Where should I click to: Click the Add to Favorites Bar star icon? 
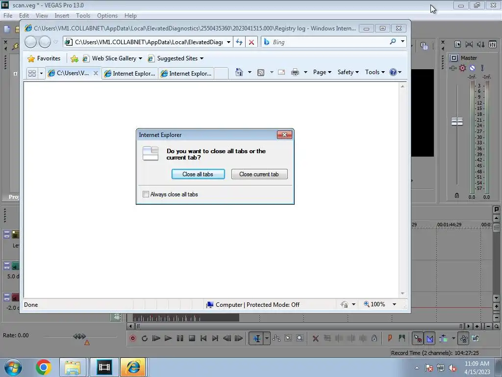pos(75,58)
